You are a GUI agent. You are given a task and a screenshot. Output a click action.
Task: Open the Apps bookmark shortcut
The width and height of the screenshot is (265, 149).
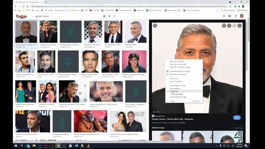pyautogui.click(x=18, y=10)
